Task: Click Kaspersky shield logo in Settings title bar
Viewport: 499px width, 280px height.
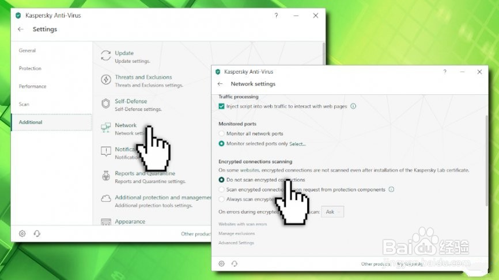Action: [18, 16]
